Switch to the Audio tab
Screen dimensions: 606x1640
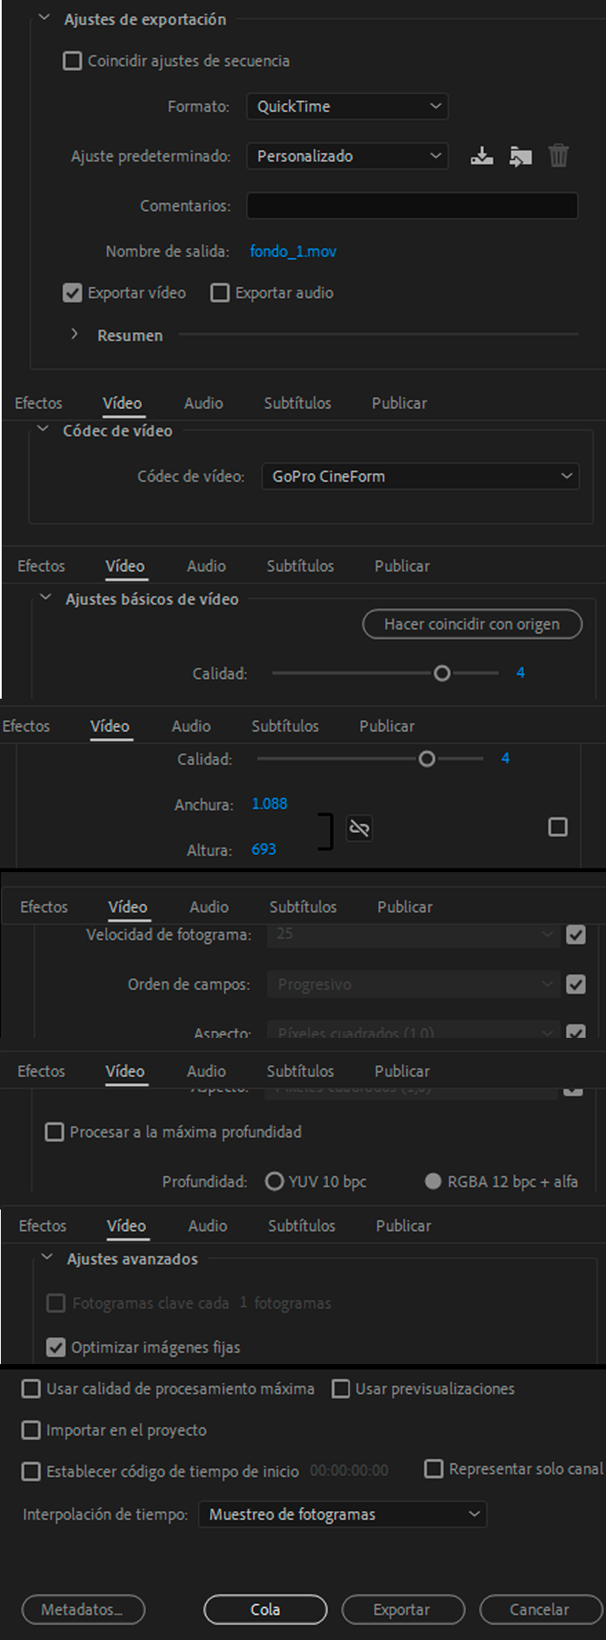click(x=203, y=402)
